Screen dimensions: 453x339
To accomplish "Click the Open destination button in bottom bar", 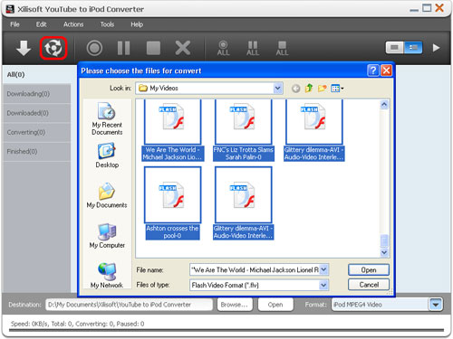I will 275,305.
